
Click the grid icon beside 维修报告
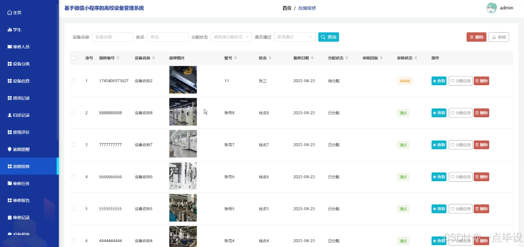pos(10,200)
